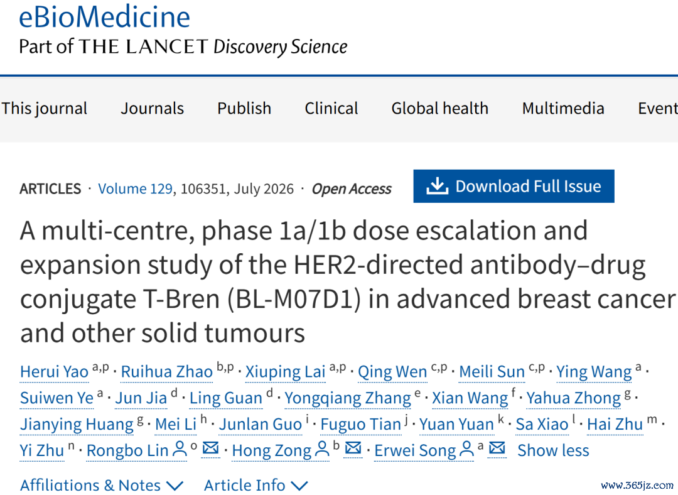Click the envelope icon next to Erwei Song
The height and width of the screenshot is (495, 678).
pos(497,448)
